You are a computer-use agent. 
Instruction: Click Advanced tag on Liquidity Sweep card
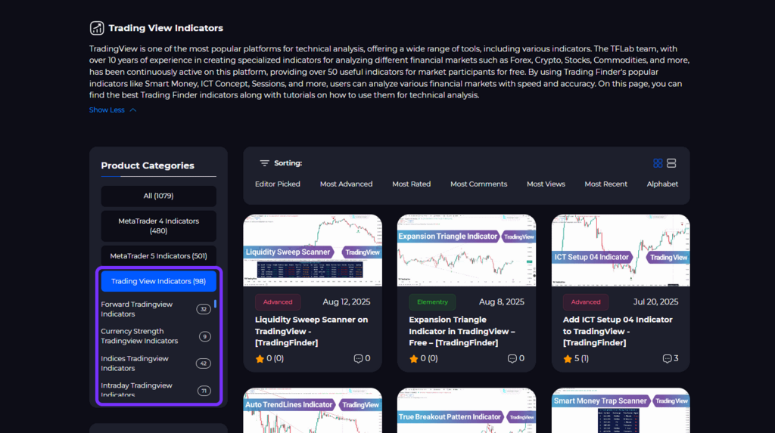point(278,302)
